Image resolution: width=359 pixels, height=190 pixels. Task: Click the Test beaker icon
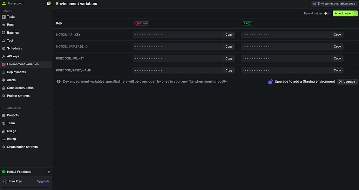pyautogui.click(x=4, y=41)
